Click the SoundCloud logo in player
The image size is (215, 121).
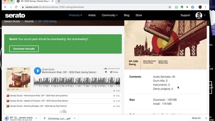[x=112, y=69]
